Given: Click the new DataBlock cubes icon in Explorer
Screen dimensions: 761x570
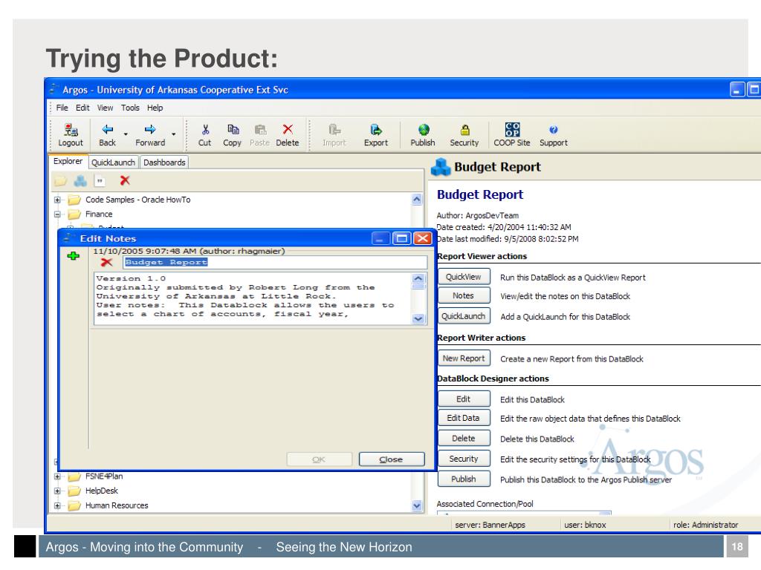Looking at the screenshot, I should [x=80, y=181].
